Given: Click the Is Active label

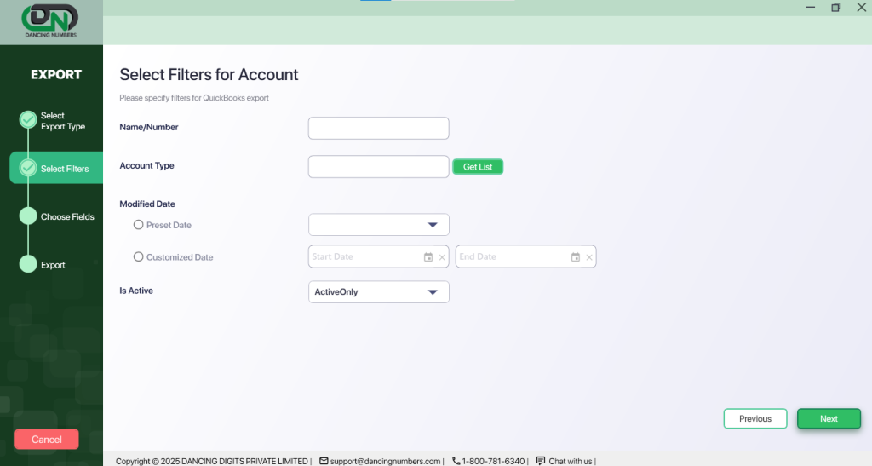Looking at the screenshot, I should (136, 291).
